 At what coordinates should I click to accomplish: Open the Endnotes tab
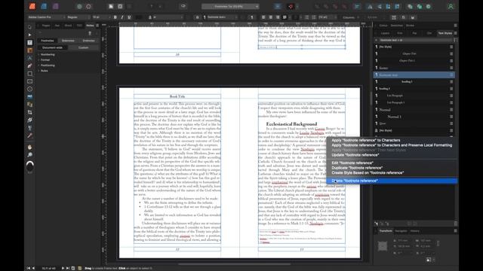click(89, 41)
